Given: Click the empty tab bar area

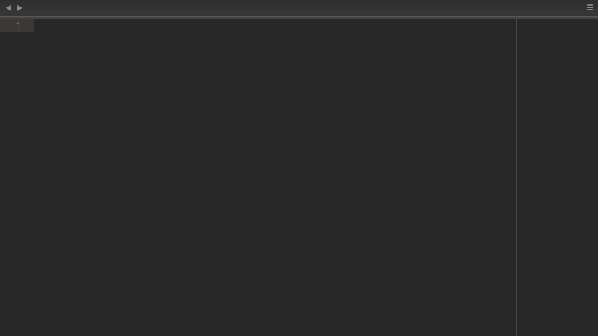Looking at the screenshot, I should click(304, 7).
